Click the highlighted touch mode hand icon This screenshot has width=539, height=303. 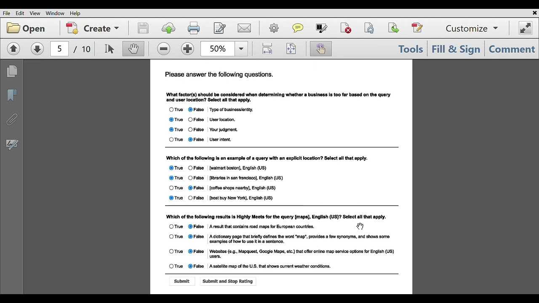[321, 49]
